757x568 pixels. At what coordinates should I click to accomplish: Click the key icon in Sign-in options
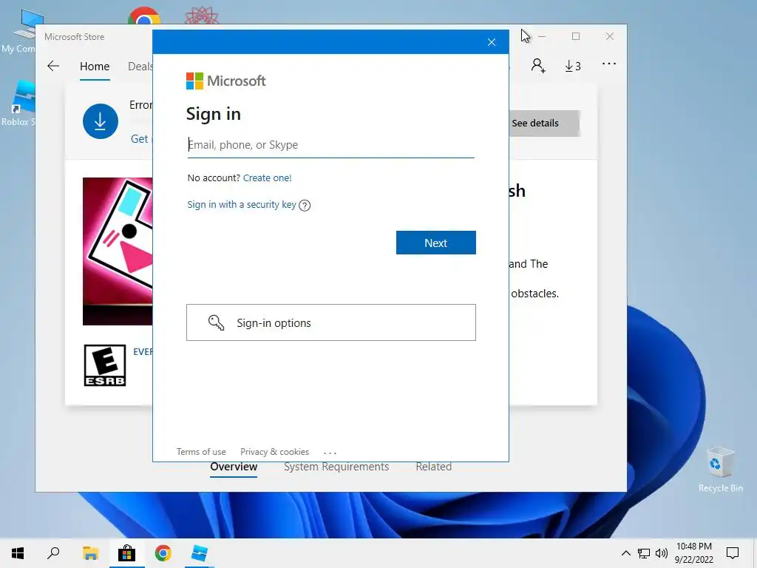(216, 322)
